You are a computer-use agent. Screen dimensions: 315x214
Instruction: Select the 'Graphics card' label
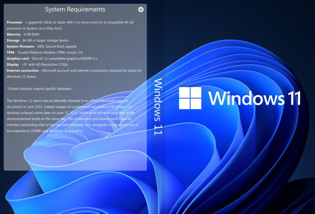click(x=17, y=59)
